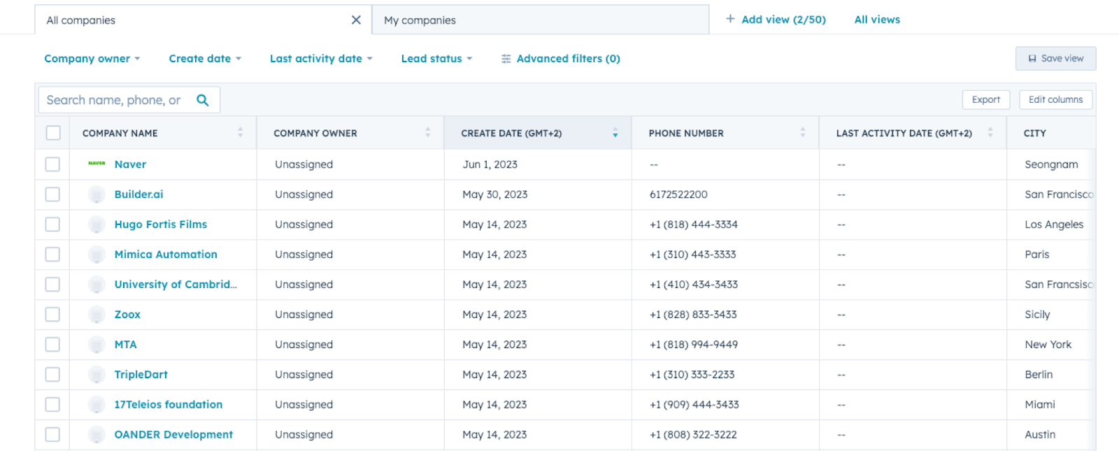Check the Hugo Fortis Films checkbox
This screenshot has width=1119, height=451.
(x=52, y=224)
